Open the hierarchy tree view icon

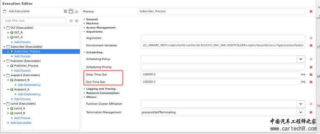(x=77, y=11)
